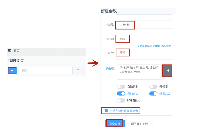Turn off the 静音入会 switch
The height and width of the screenshot is (138, 203).
(153, 94)
